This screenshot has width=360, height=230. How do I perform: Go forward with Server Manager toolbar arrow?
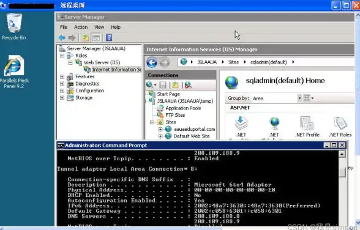72,37
